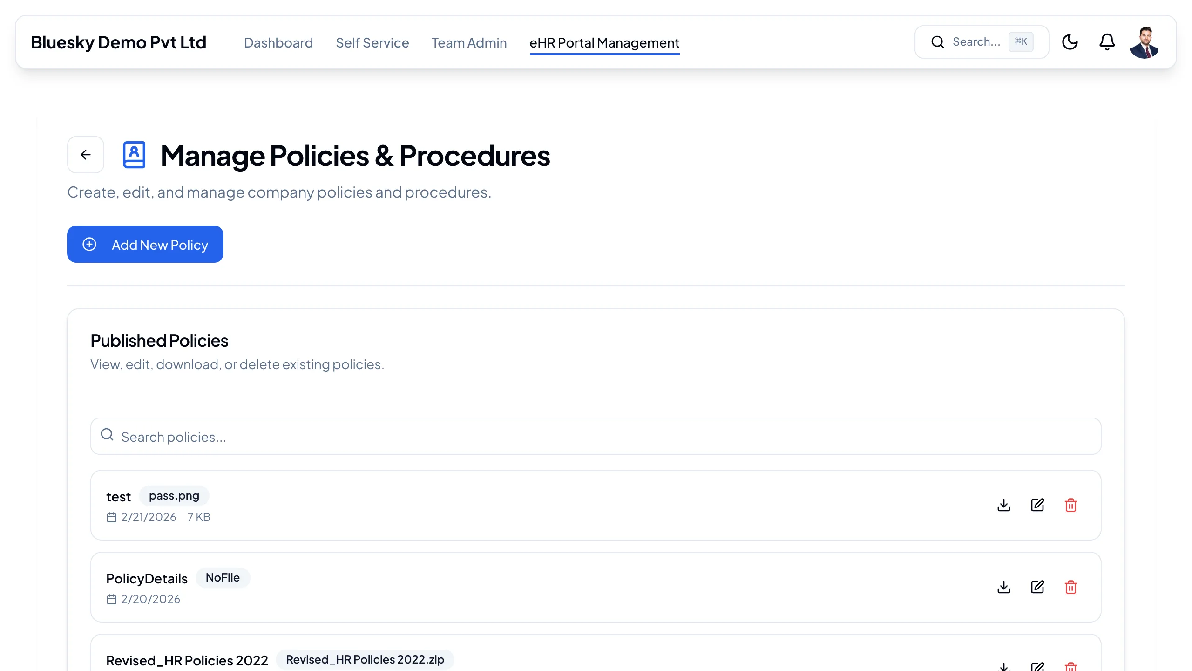
Task: Edit the test policy
Action: (x=1037, y=505)
